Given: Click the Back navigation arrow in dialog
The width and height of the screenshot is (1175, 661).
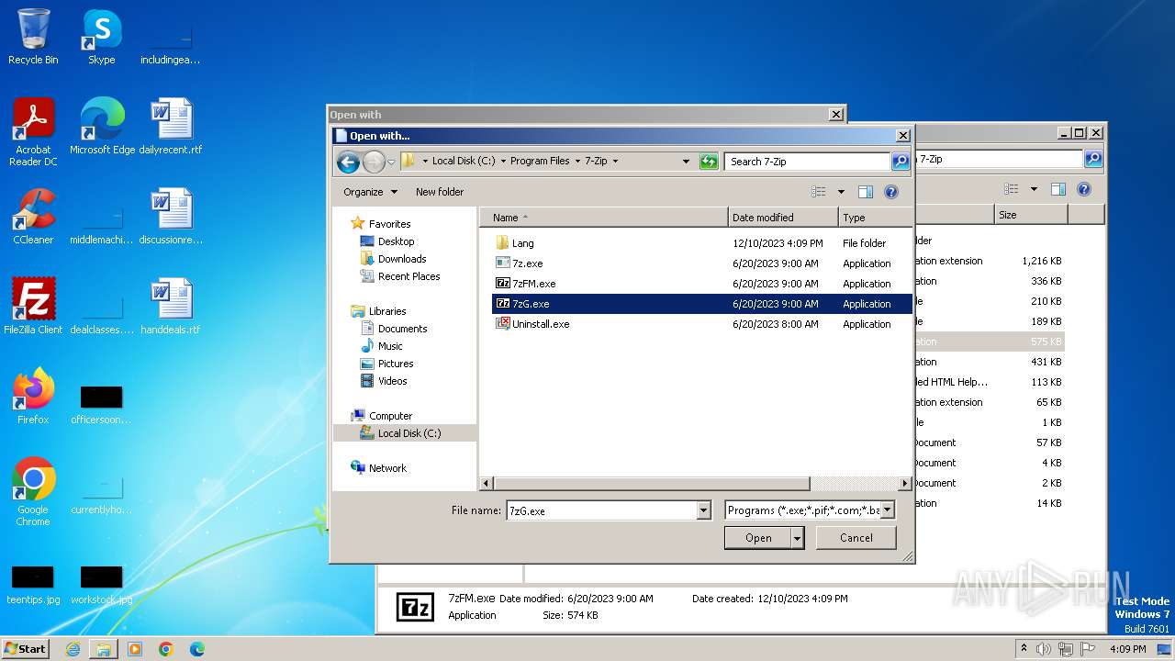Looking at the screenshot, I should 348,162.
